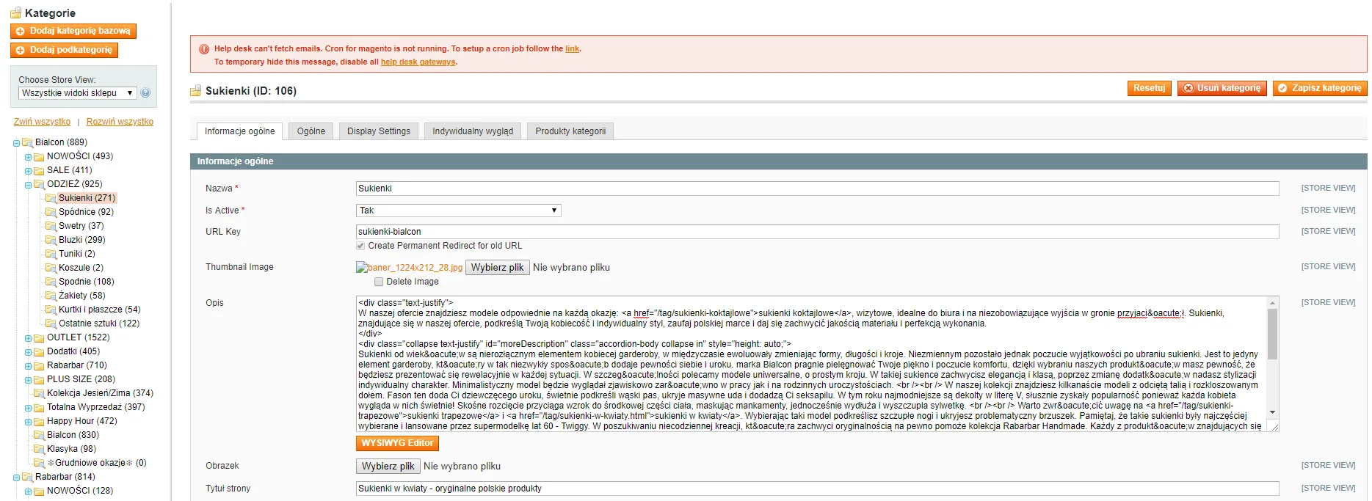Viewport: 1372px width, 501px height.
Task: Click the folder icon beside Tuniki (2)
Action: (51, 254)
